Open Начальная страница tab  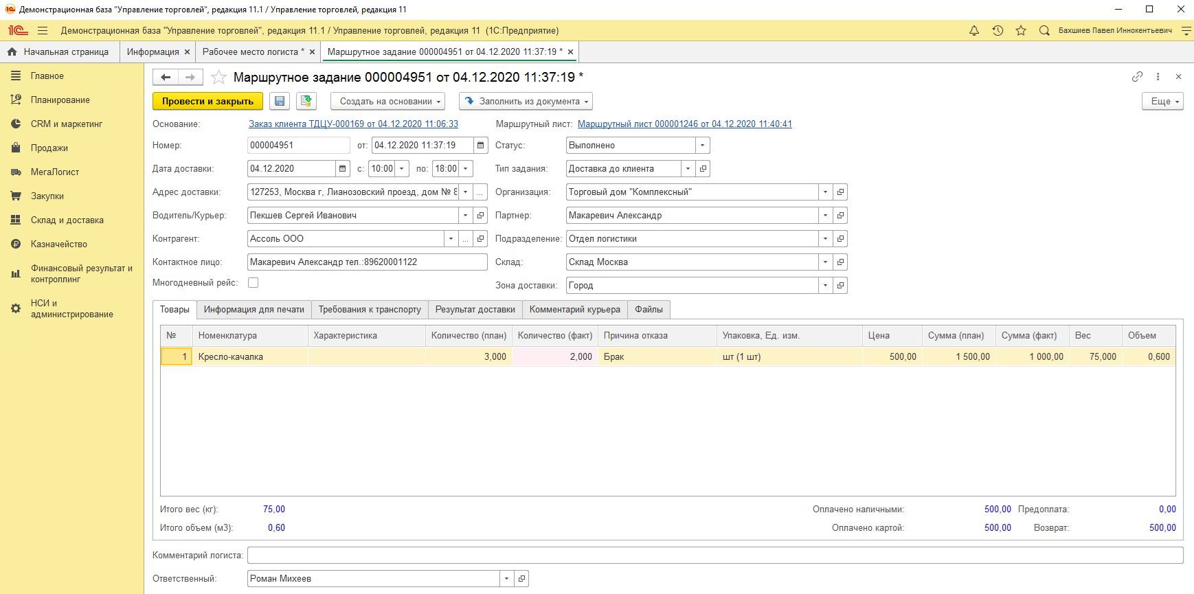[x=59, y=52]
